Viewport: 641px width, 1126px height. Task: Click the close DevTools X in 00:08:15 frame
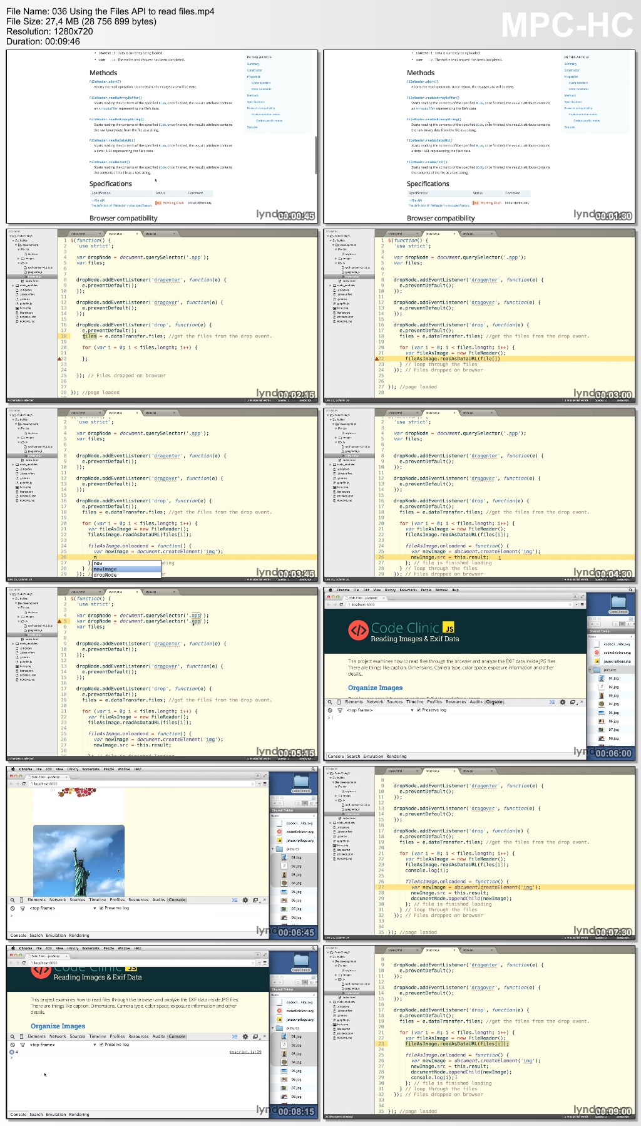click(264, 1036)
